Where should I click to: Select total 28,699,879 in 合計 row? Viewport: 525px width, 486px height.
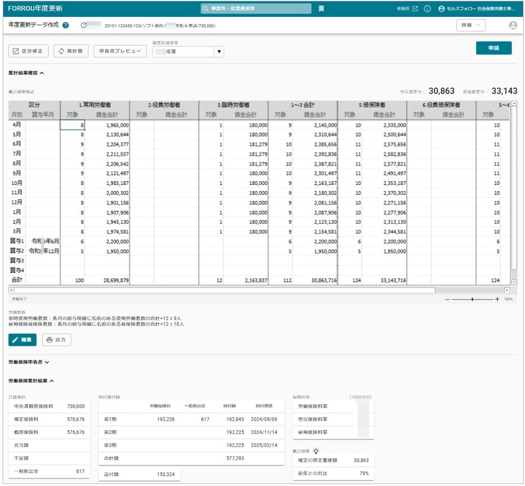coord(116,280)
